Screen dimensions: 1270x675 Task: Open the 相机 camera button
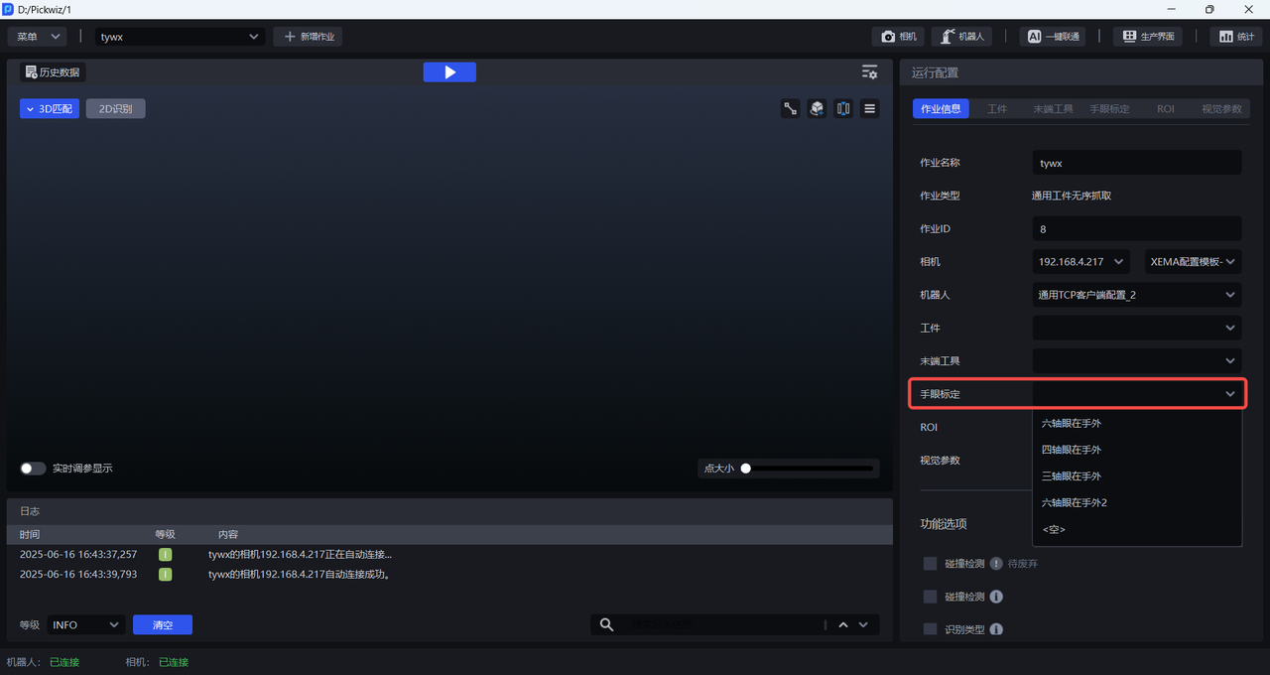click(x=899, y=37)
